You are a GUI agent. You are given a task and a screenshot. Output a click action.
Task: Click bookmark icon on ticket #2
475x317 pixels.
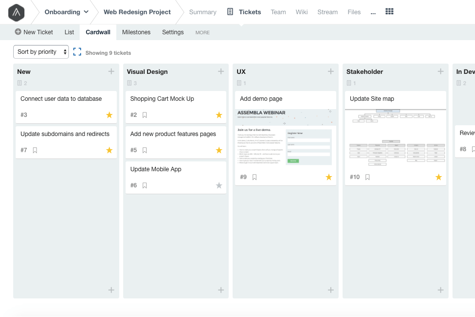pos(145,115)
